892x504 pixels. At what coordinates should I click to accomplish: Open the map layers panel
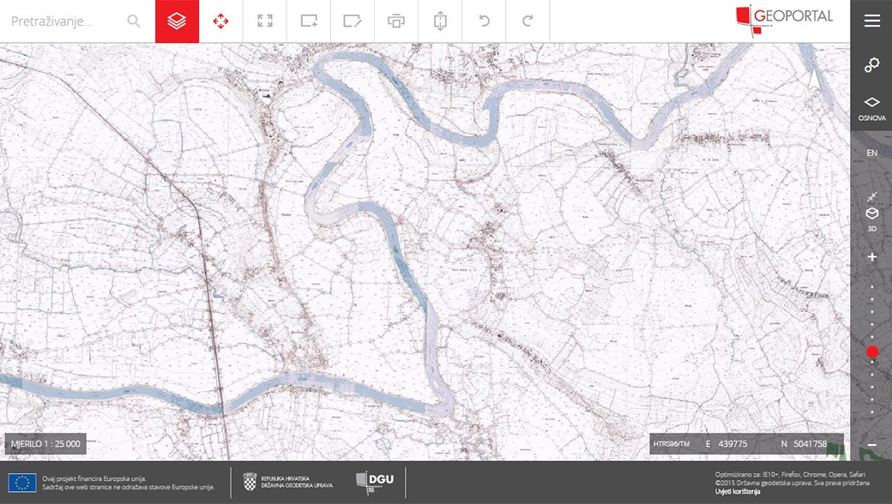(176, 20)
